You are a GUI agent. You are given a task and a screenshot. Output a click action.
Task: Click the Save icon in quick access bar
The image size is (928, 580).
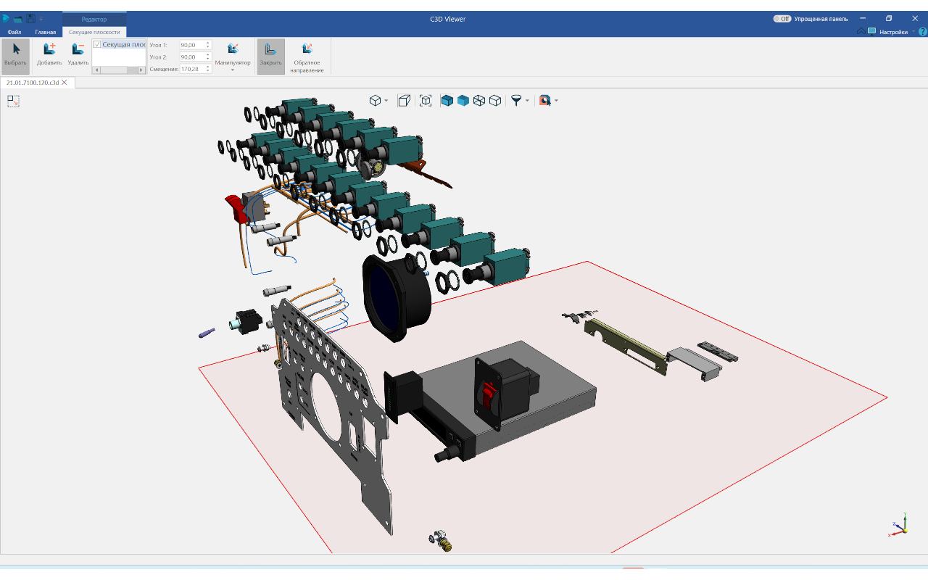[x=31, y=18]
